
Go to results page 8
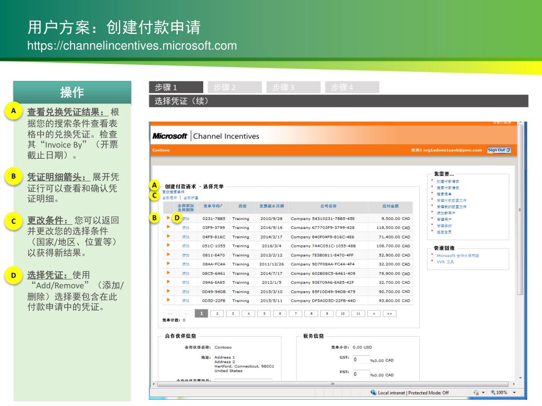[x=311, y=313]
